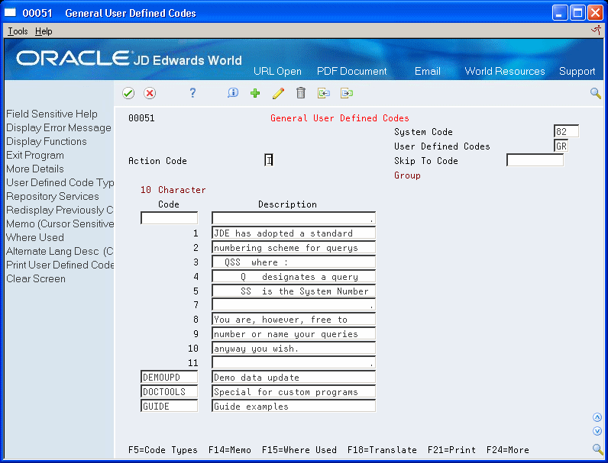Click the export document toolbar icon
Screen dimensions: 608x463
(x=347, y=93)
